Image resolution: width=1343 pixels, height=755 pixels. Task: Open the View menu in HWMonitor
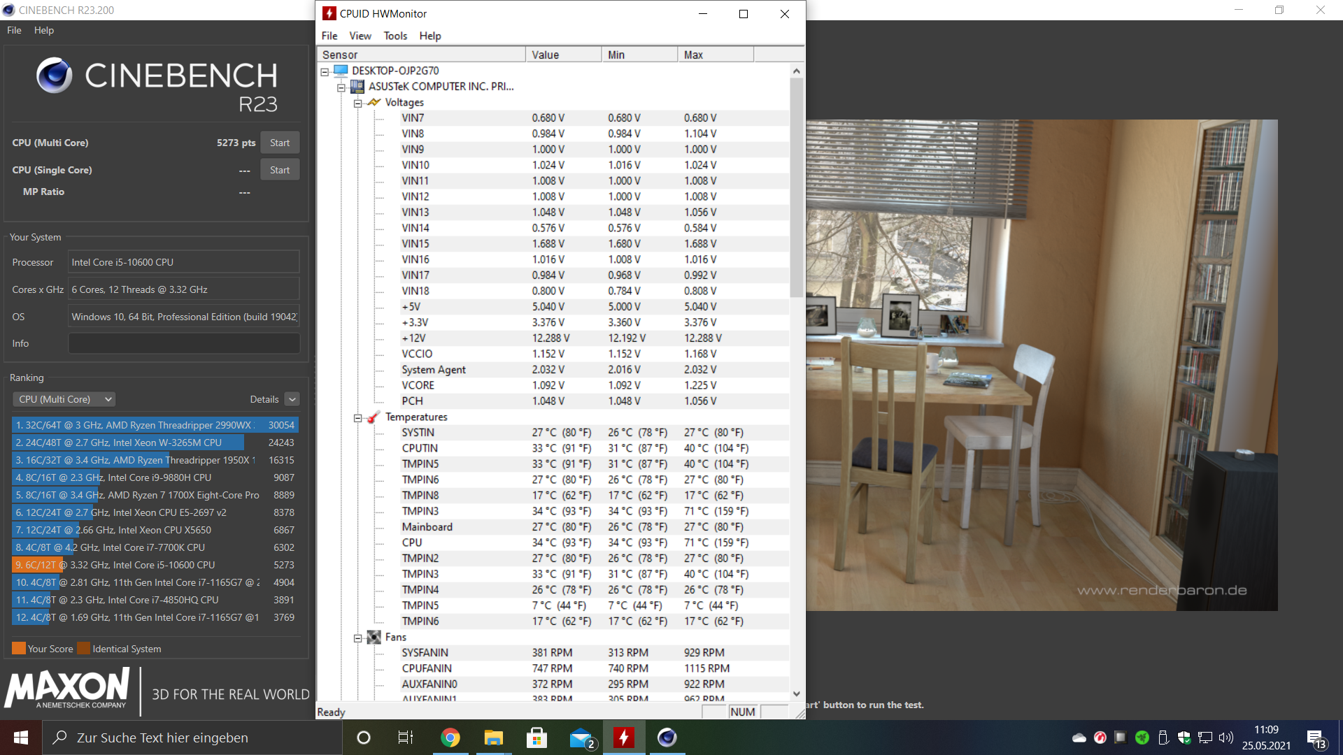pos(360,36)
